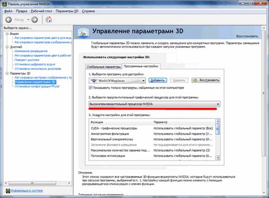Open the Правка menu
This screenshot has height=198, width=269.
click(x=22, y=11)
